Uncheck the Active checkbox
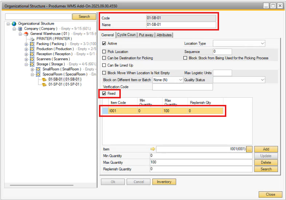 tap(104, 44)
